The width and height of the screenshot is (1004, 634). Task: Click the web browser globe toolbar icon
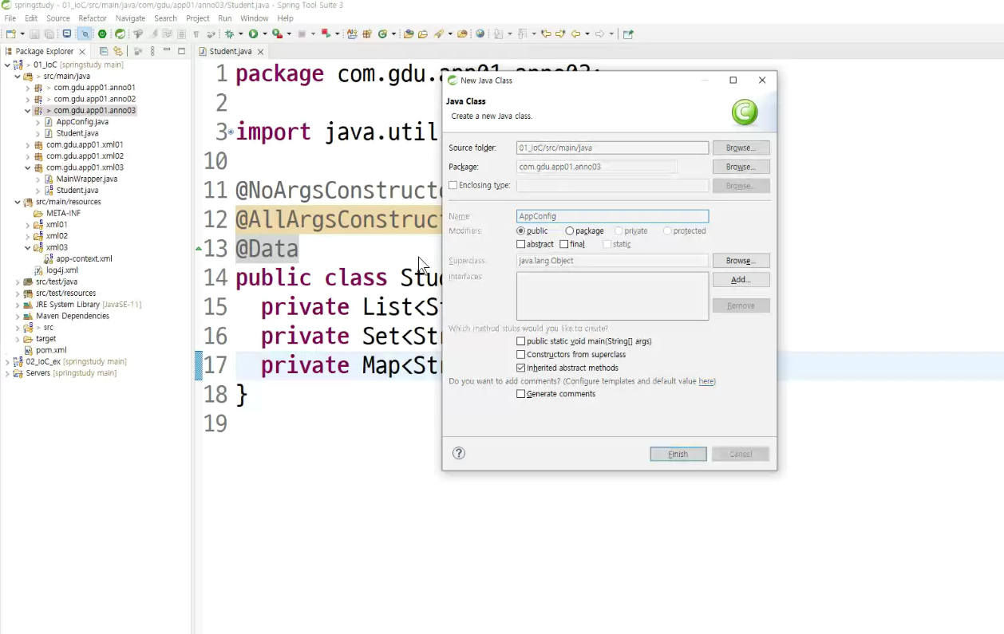(480, 34)
